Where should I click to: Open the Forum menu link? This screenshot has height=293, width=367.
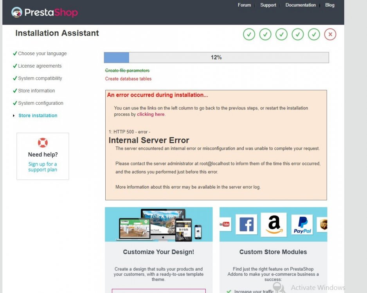tap(244, 5)
